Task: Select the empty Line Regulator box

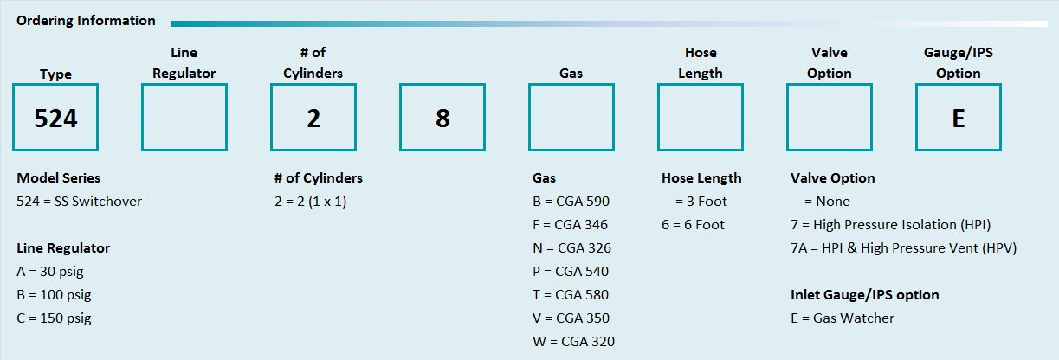Action: pos(184,118)
